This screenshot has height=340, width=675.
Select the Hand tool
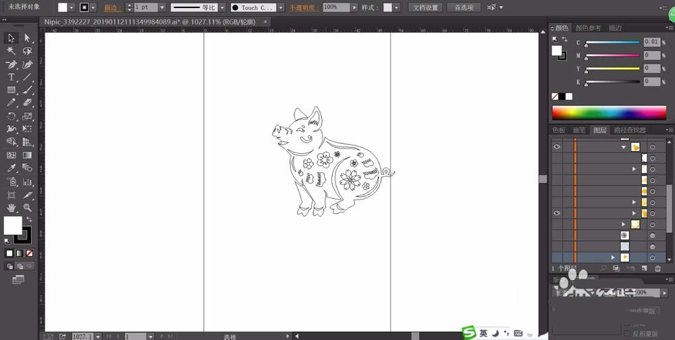pyautogui.click(x=11, y=208)
